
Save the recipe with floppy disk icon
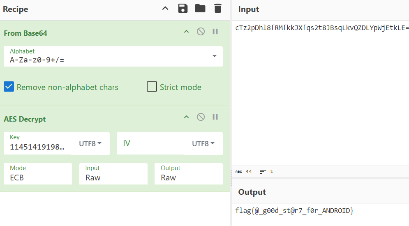[183, 8]
